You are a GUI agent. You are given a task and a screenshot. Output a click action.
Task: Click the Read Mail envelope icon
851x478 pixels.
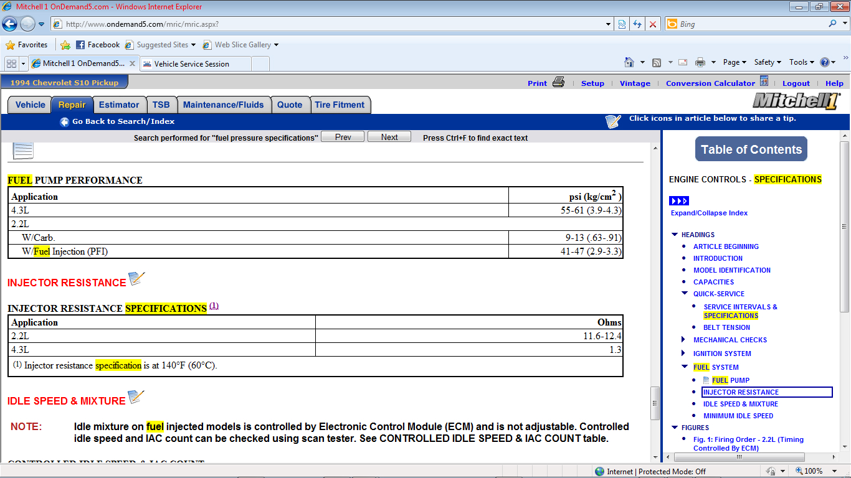click(683, 62)
